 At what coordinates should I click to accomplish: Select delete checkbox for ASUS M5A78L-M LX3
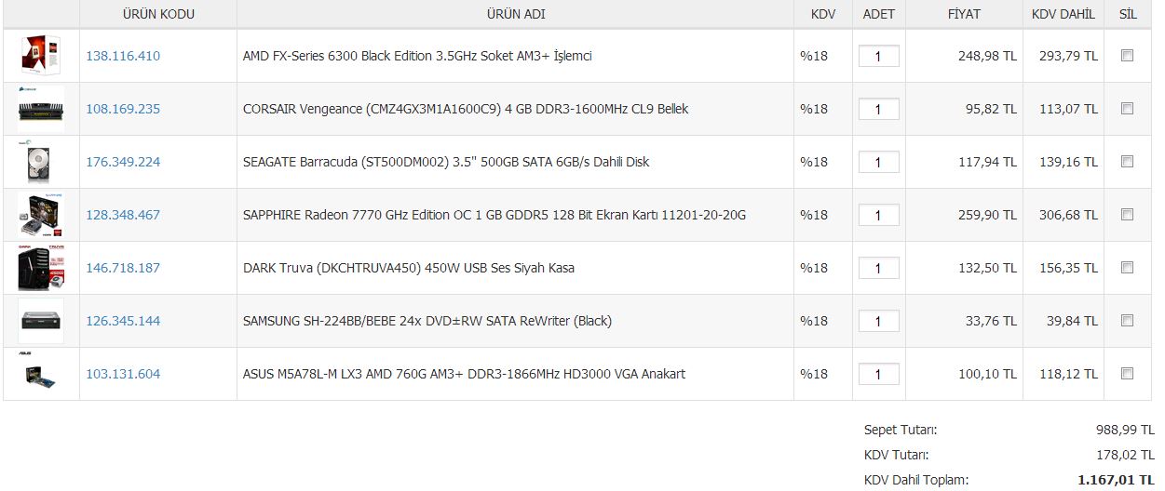pos(1127,374)
